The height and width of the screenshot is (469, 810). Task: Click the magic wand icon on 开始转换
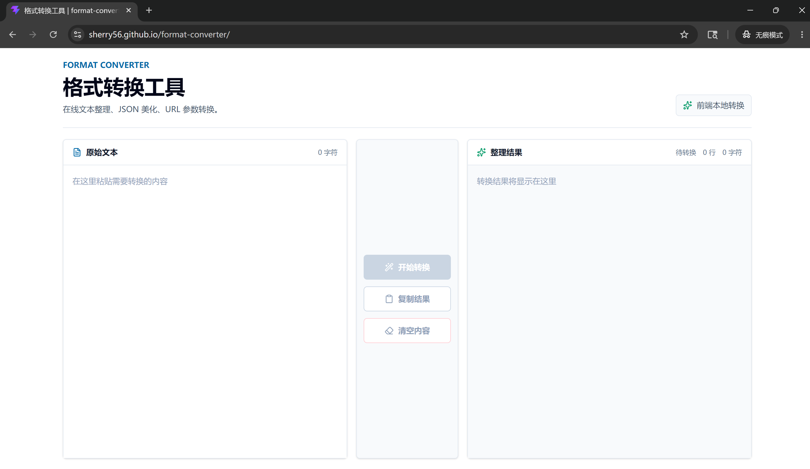coord(389,267)
